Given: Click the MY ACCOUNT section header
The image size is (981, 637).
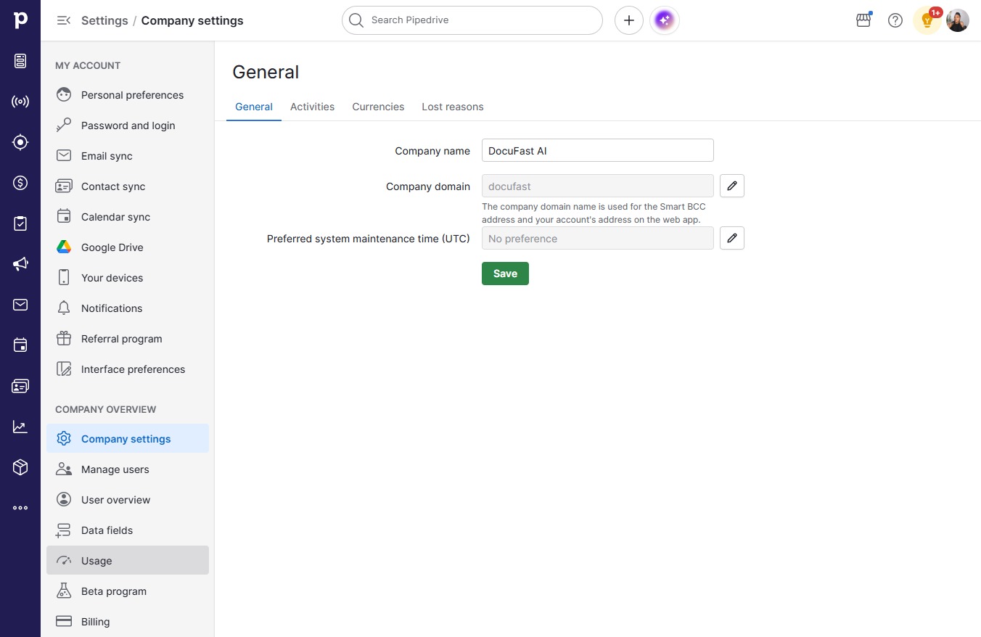Looking at the screenshot, I should [x=88, y=65].
